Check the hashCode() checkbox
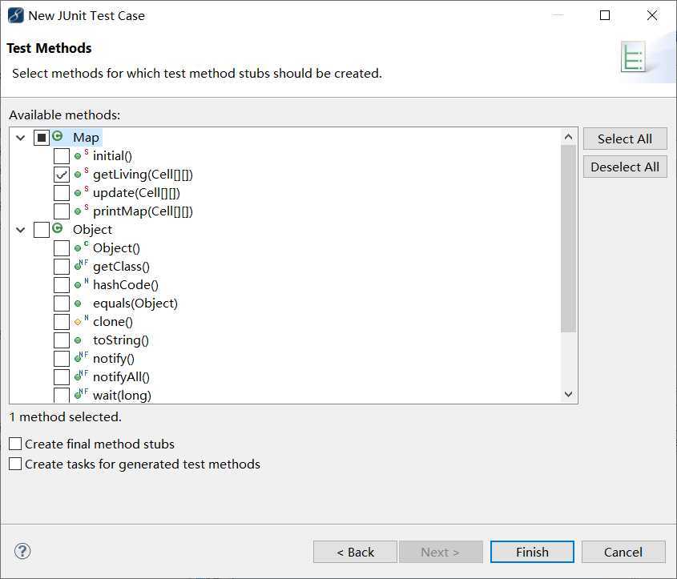The image size is (677, 579). pyautogui.click(x=62, y=285)
